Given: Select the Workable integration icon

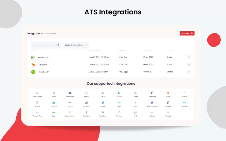Looking at the screenshot, I should click(152, 112).
